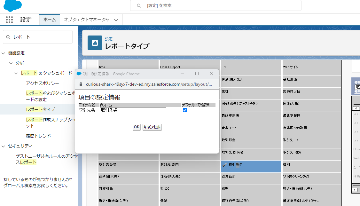Open アクセスポリシー in sidebar
Screen dimensions: 360x206
(x=43, y=83)
